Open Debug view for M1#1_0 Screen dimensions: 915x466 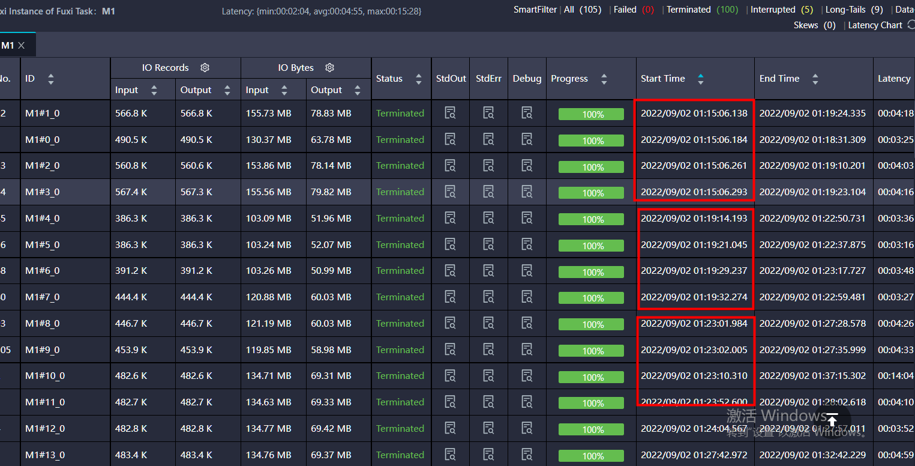527,113
